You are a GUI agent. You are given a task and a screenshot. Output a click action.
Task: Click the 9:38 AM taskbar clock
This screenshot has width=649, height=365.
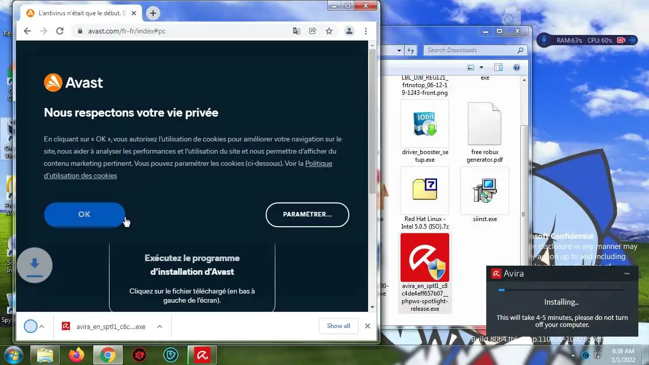pos(623,355)
